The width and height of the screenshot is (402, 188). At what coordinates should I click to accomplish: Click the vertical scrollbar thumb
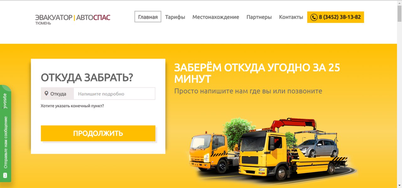click(399, 14)
